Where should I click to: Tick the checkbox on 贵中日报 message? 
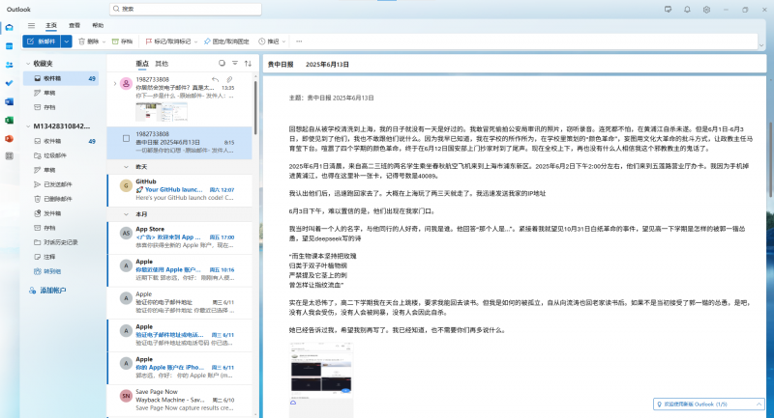click(126, 138)
